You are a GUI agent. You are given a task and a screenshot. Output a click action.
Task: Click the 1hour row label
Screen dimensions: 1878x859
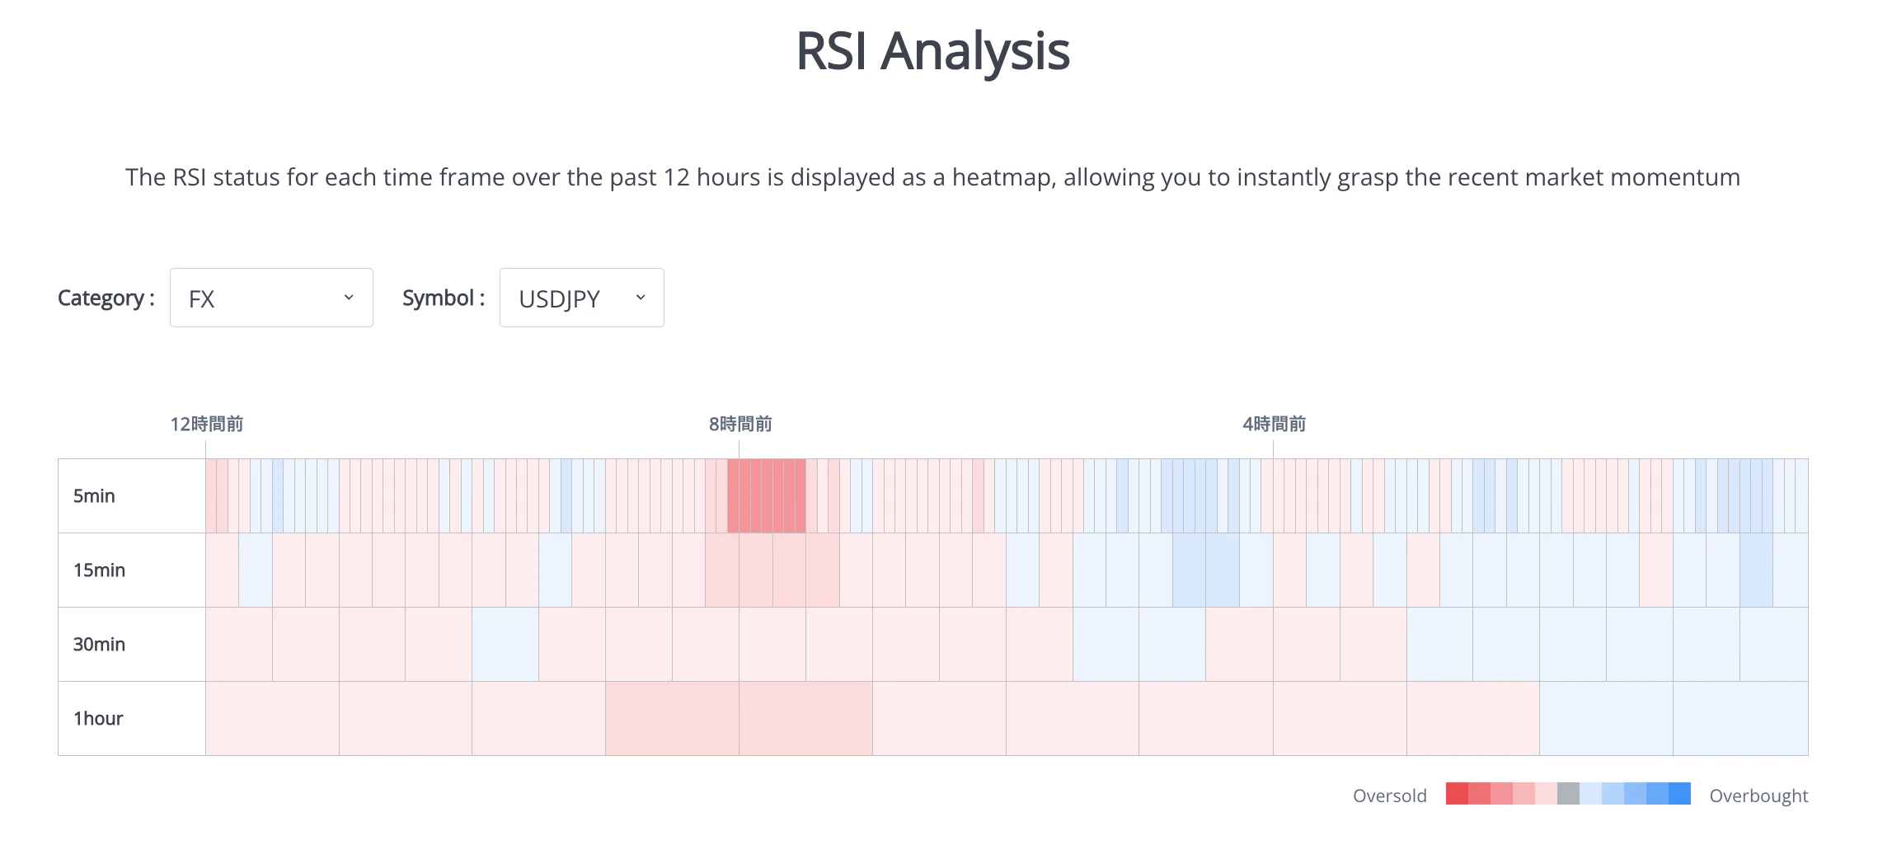point(97,717)
